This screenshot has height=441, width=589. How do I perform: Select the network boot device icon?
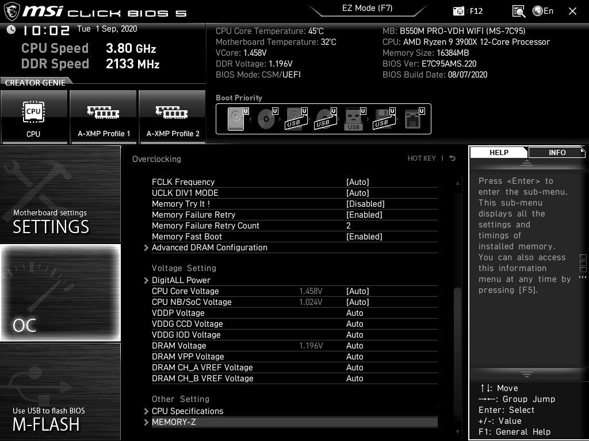pos(414,119)
